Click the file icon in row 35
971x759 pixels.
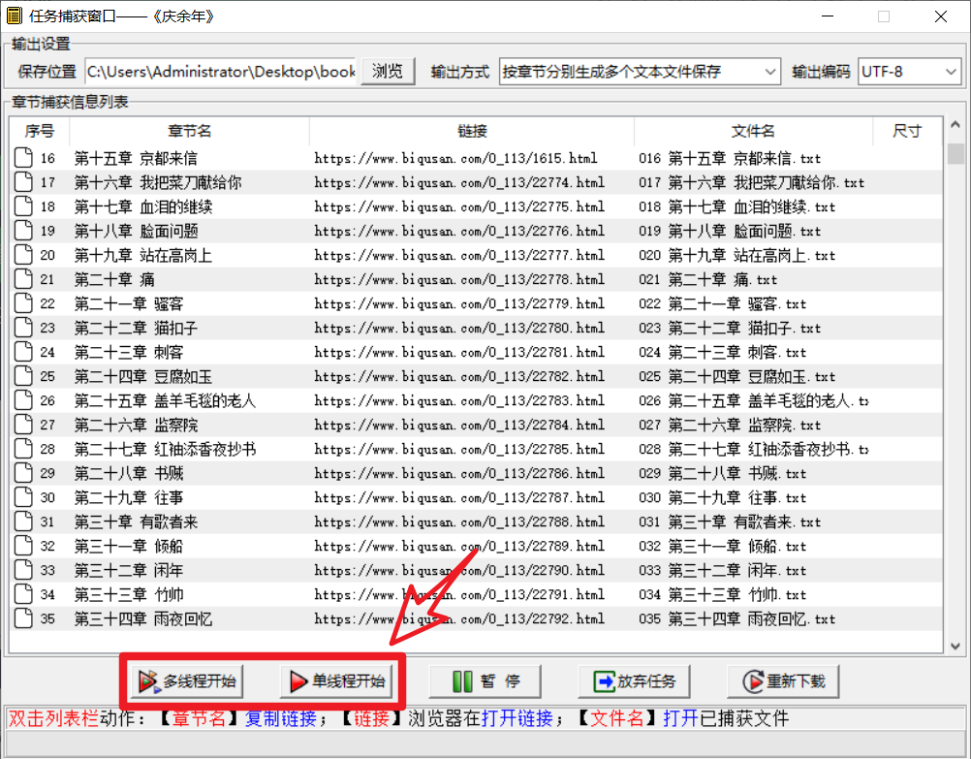pyautogui.click(x=23, y=618)
